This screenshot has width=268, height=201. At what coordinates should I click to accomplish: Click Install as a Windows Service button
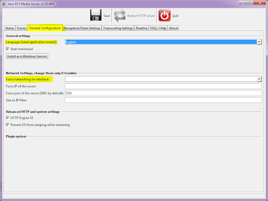(x=27, y=56)
